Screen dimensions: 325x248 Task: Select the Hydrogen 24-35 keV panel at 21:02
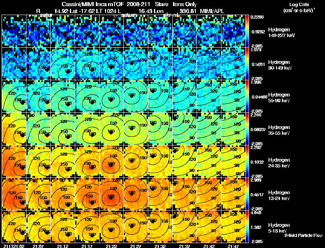14,162
